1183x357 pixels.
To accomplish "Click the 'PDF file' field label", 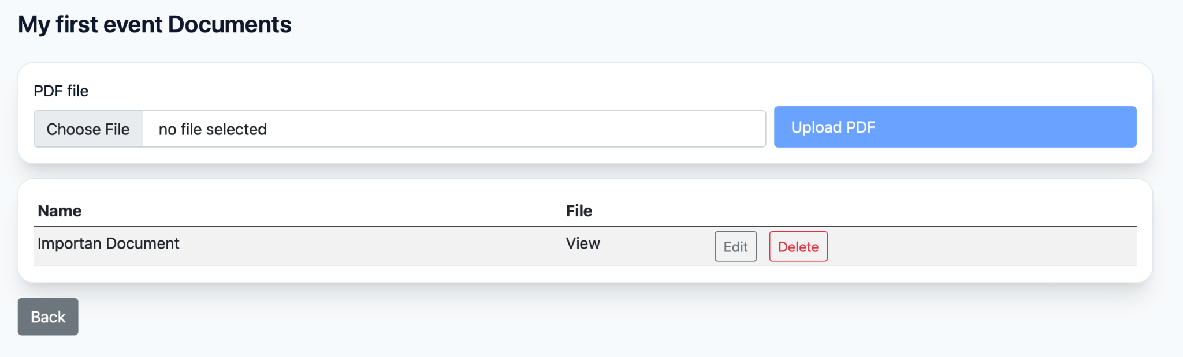I will (x=61, y=91).
